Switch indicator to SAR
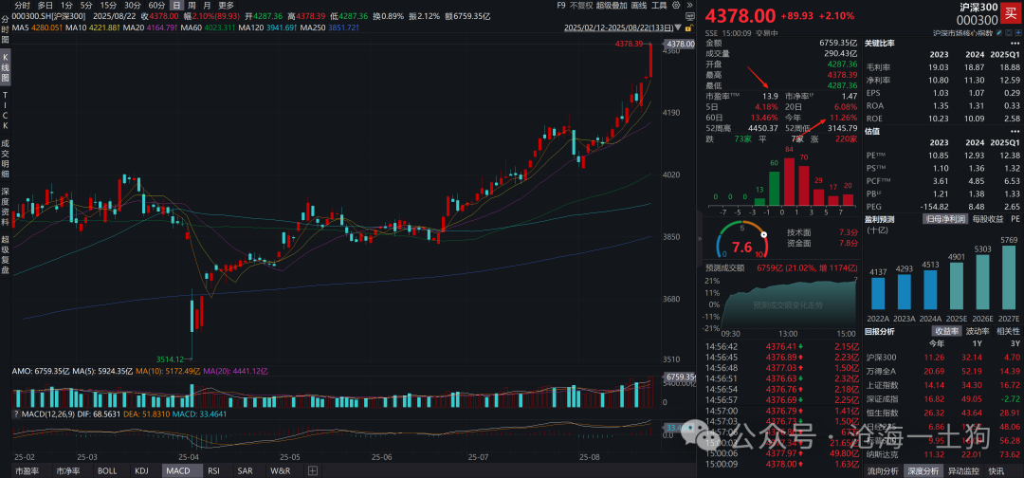This screenshot has height=478, width=1024. [x=245, y=470]
